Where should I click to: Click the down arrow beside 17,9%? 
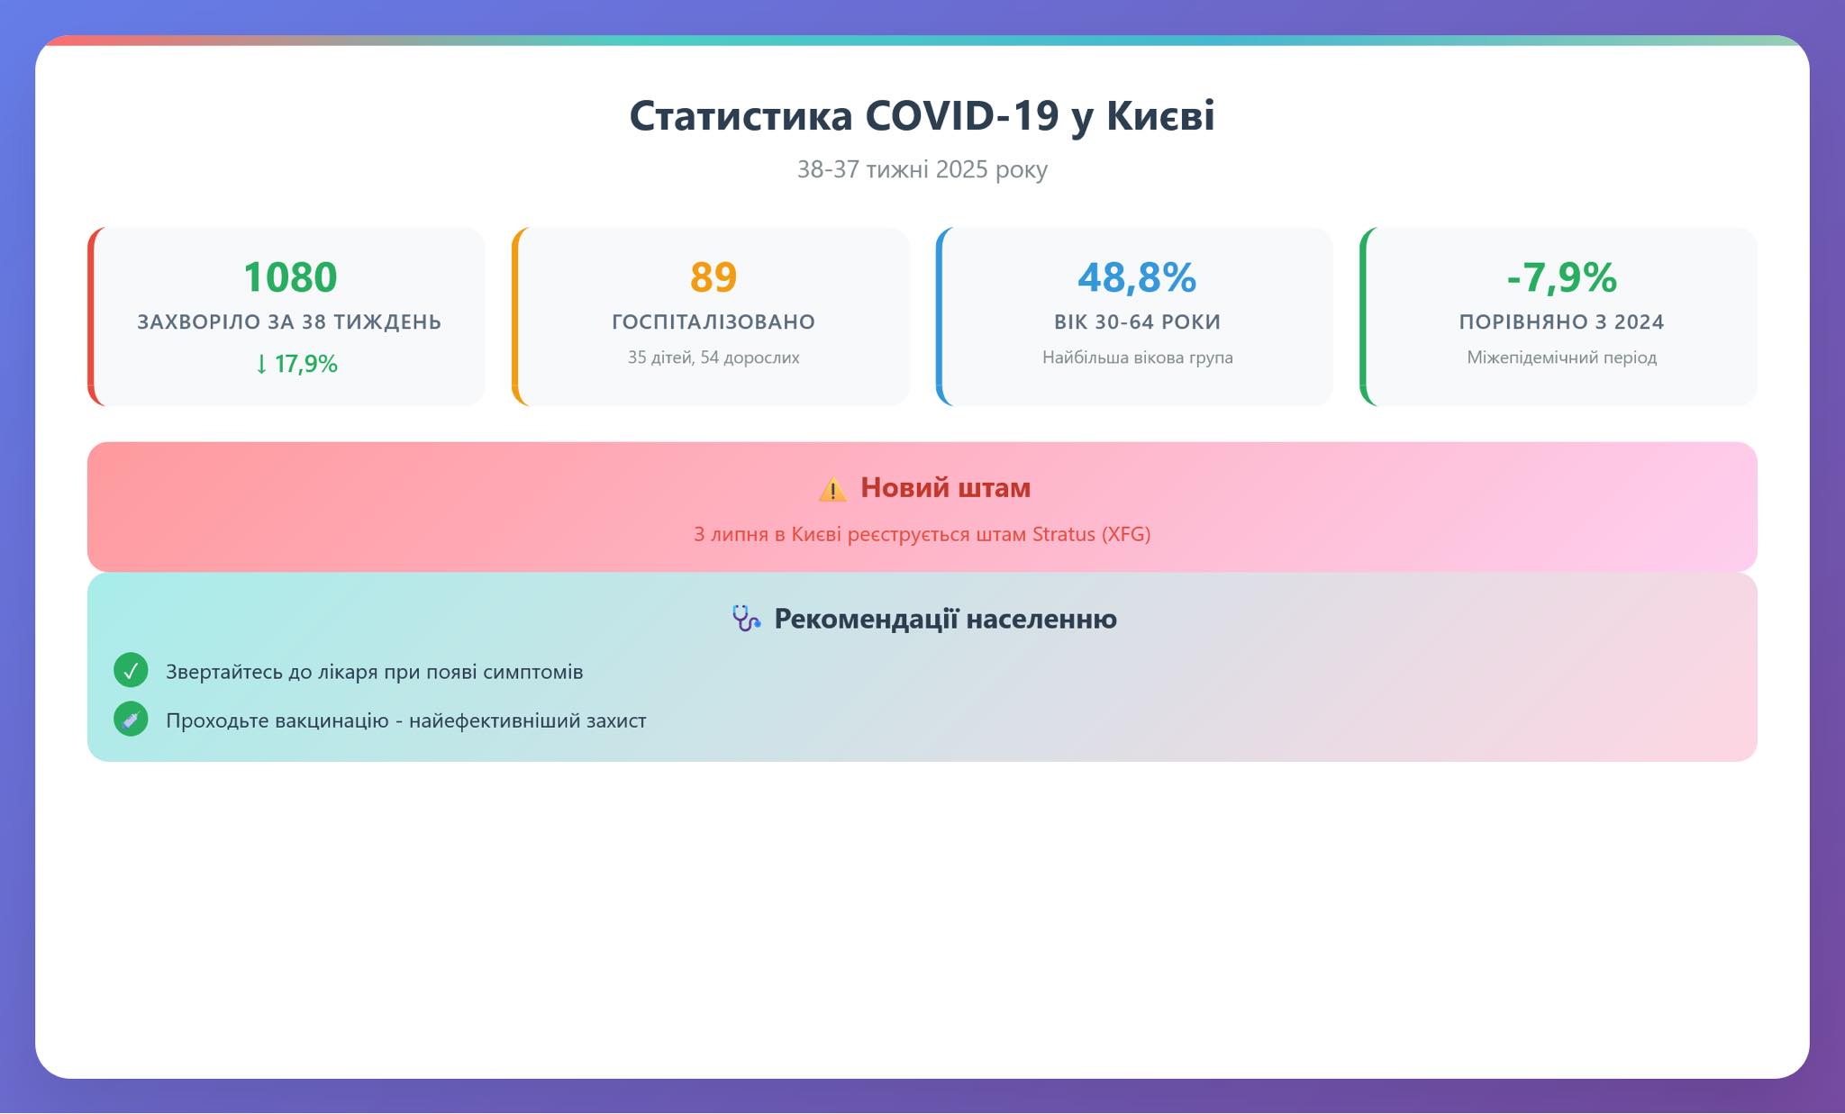[x=261, y=364]
